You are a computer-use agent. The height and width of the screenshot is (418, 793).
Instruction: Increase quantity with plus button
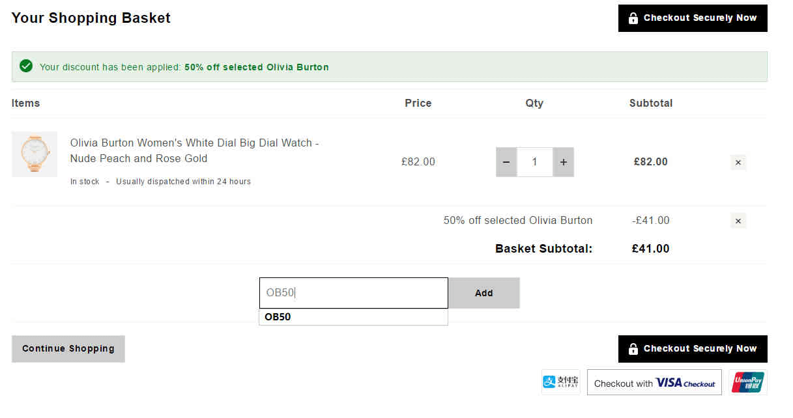coord(563,162)
